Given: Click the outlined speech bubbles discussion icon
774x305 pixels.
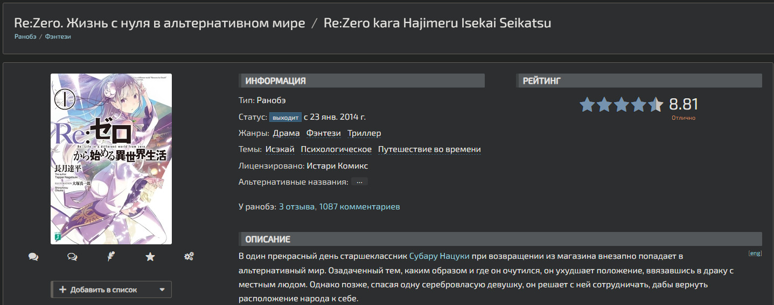Looking at the screenshot, I should tap(72, 257).
